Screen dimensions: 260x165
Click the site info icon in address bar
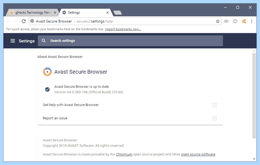pos(32,21)
